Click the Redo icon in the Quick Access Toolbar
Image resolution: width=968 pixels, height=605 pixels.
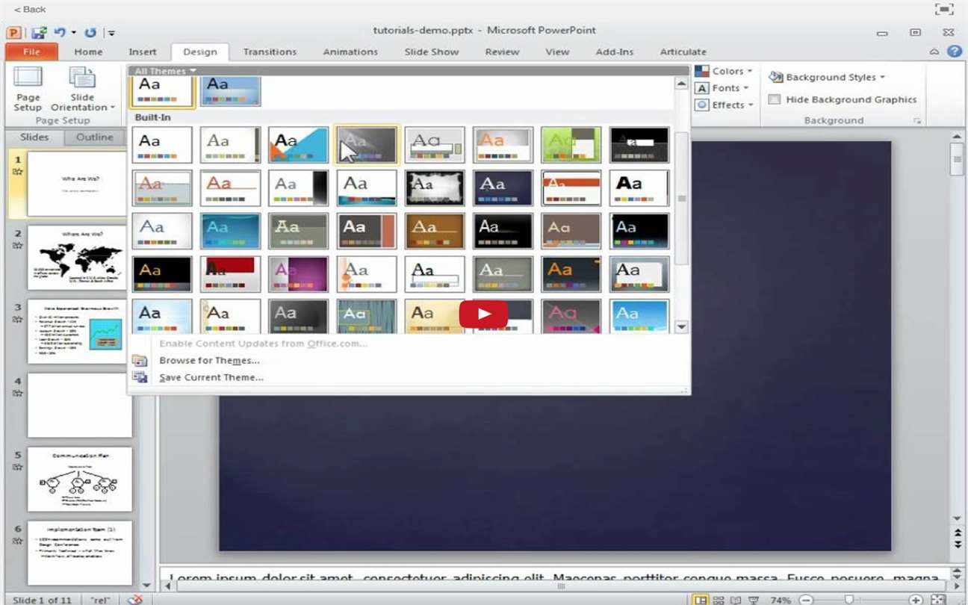point(90,32)
